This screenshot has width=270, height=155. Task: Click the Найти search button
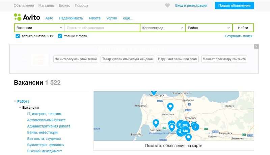(243, 28)
